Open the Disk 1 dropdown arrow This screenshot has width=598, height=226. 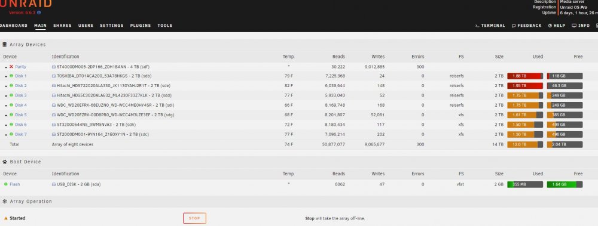pos(6,76)
